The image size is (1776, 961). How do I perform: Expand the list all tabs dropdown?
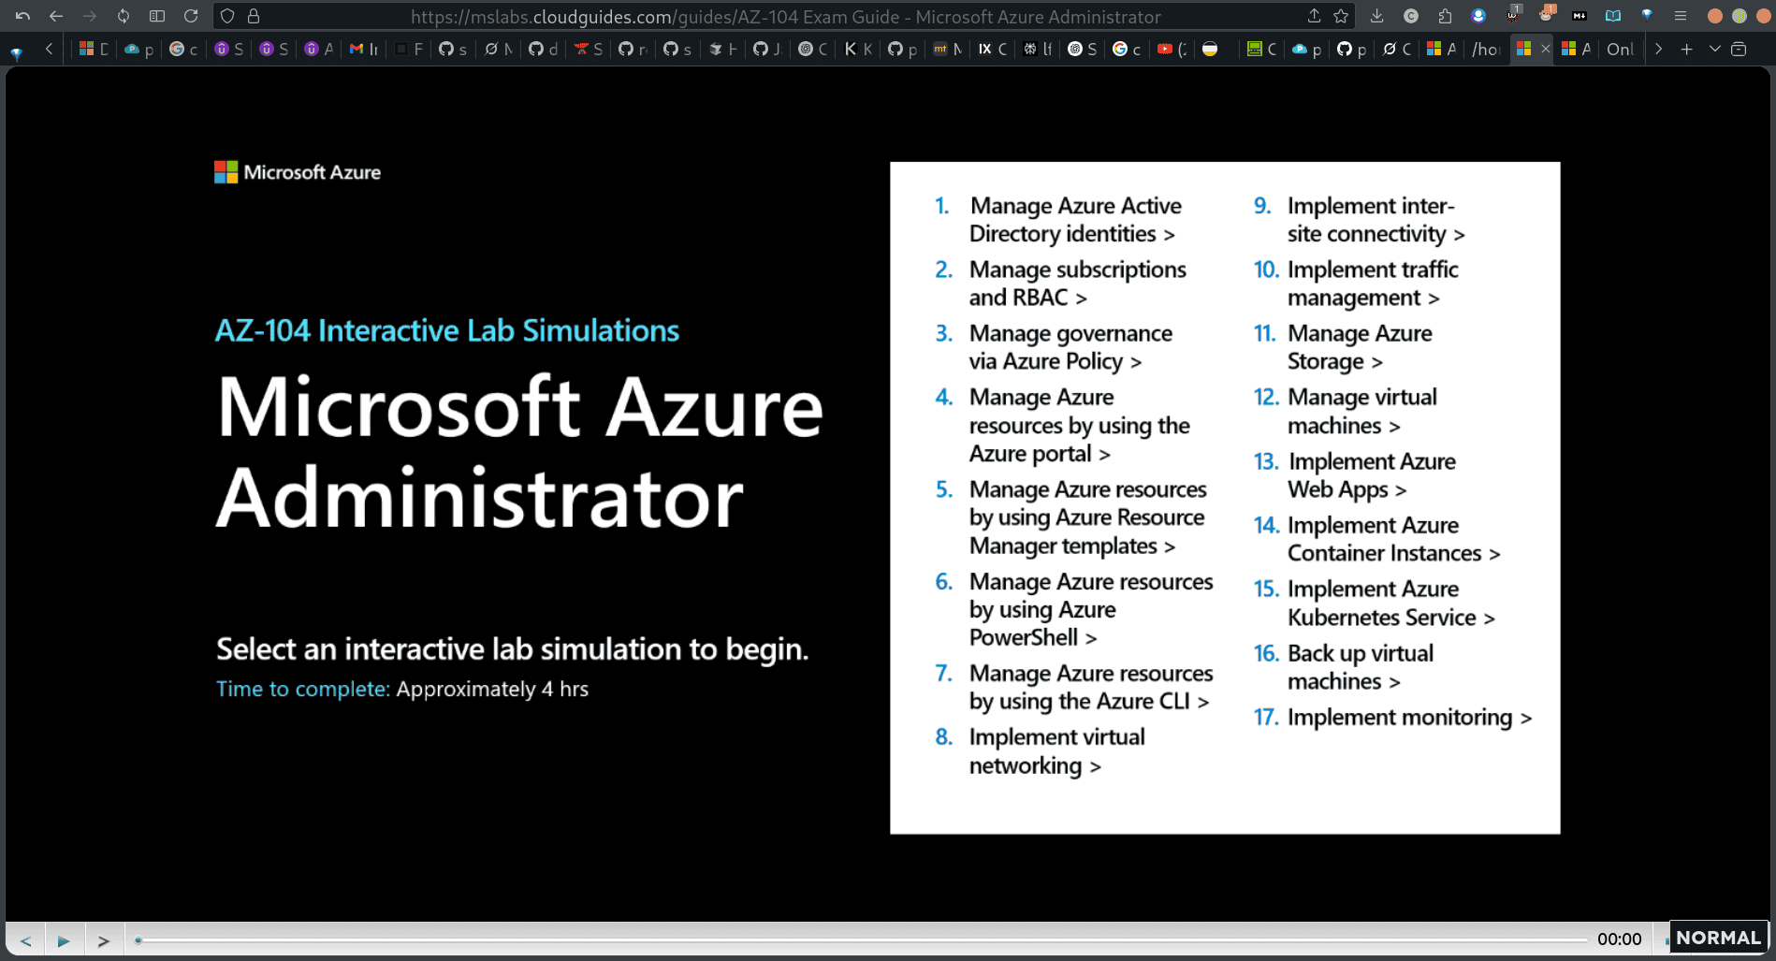click(1714, 50)
